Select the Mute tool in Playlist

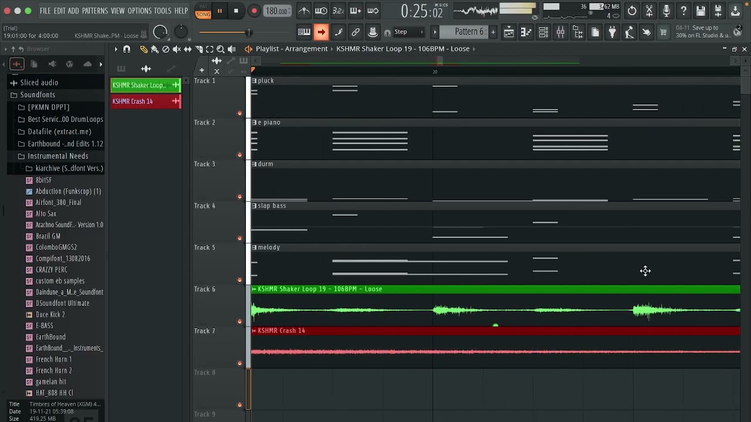(177, 49)
